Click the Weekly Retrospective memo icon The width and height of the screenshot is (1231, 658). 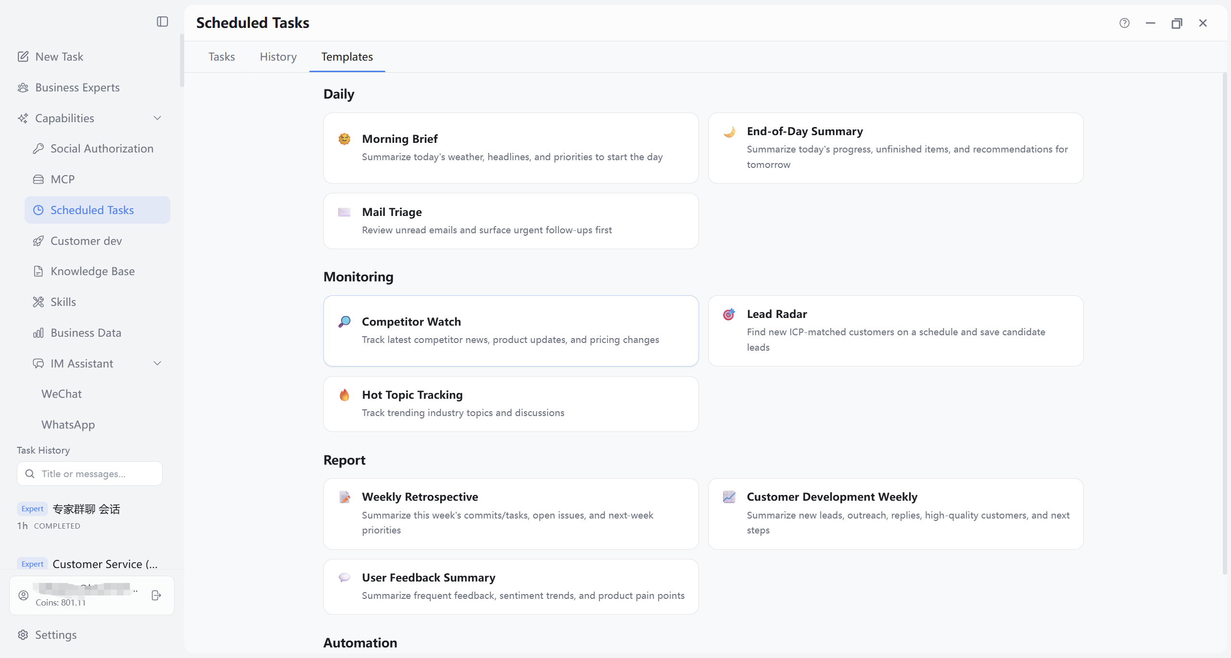[344, 497]
